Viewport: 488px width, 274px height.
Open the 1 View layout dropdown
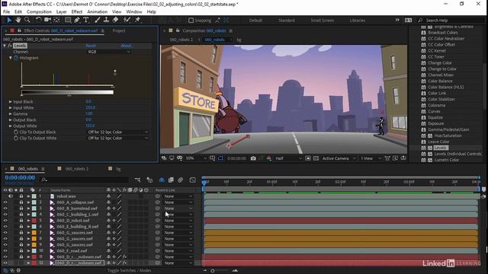371,158
